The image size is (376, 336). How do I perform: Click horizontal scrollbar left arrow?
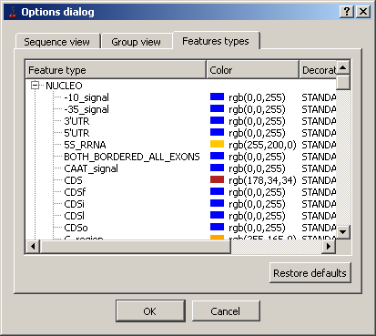[x=33, y=247]
